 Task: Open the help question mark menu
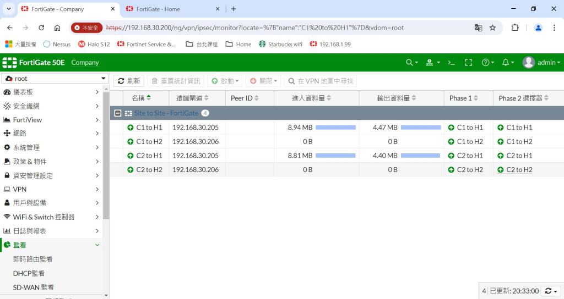coord(487,63)
